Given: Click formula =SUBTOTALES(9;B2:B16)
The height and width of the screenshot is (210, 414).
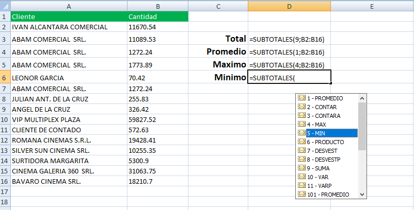Looking at the screenshot, I should coord(286,39).
